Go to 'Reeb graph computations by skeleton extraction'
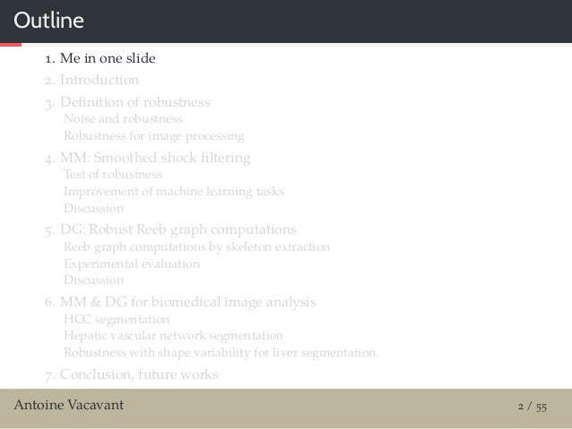 (x=197, y=247)
